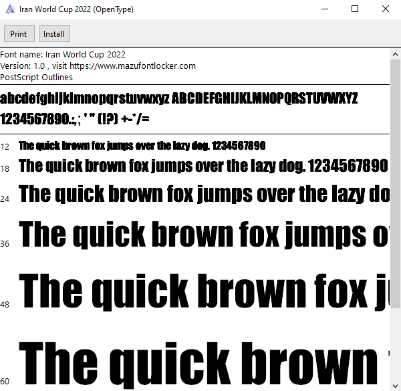Click the window title 'Iran World Cup 2022 (OpenType)'
401x391 pixels.
pyautogui.click(x=76, y=9)
